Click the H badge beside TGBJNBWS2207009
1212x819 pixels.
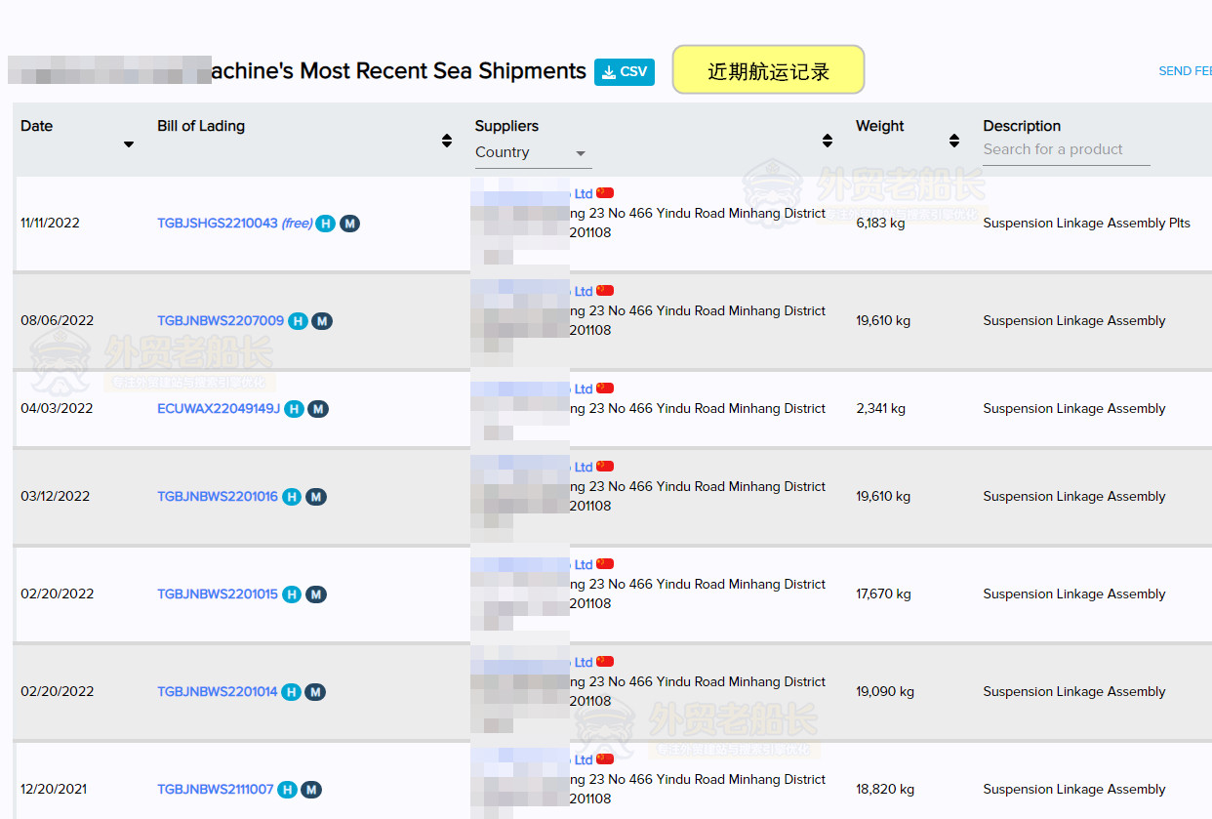click(x=298, y=321)
